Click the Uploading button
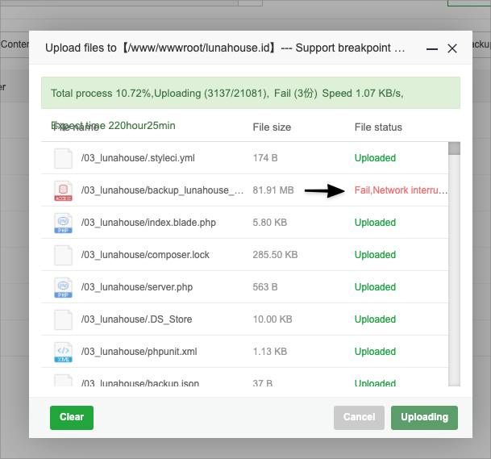 424,417
